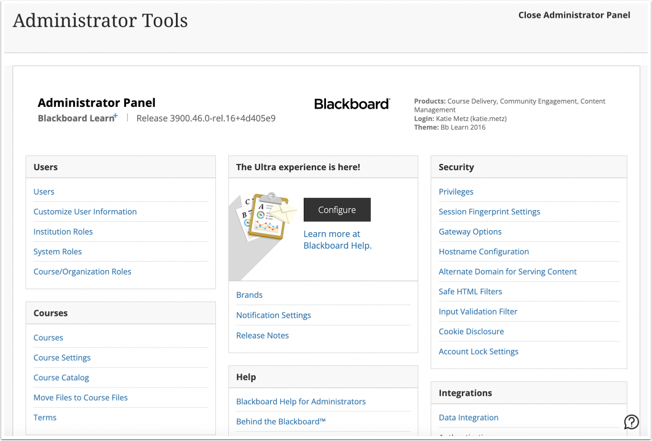Open Notification Settings

(x=274, y=315)
